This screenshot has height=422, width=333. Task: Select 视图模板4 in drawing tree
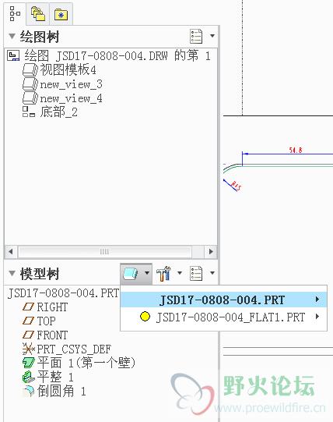(x=68, y=69)
